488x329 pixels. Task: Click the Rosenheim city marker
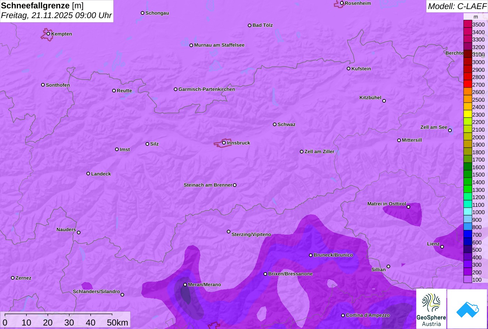click(342, 3)
